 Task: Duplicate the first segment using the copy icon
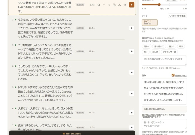(x=114, y=5)
